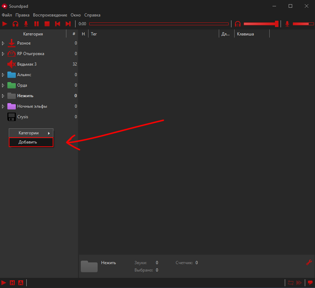The width and height of the screenshot is (315, 288).
Task: Click the Звуки: label in info panel
Action: 140,263
